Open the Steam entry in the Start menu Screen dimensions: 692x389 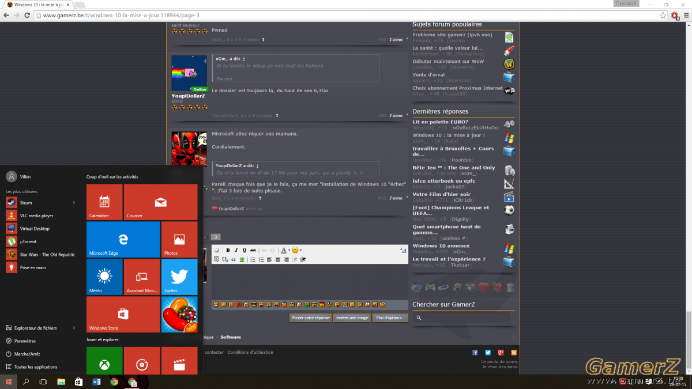(x=40, y=202)
